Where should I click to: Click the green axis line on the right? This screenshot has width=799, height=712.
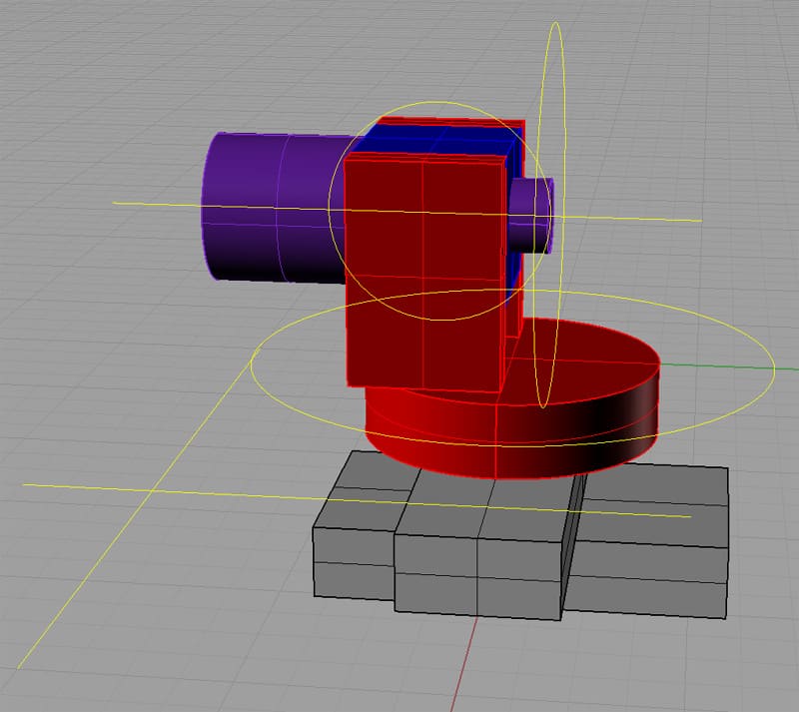point(719,365)
